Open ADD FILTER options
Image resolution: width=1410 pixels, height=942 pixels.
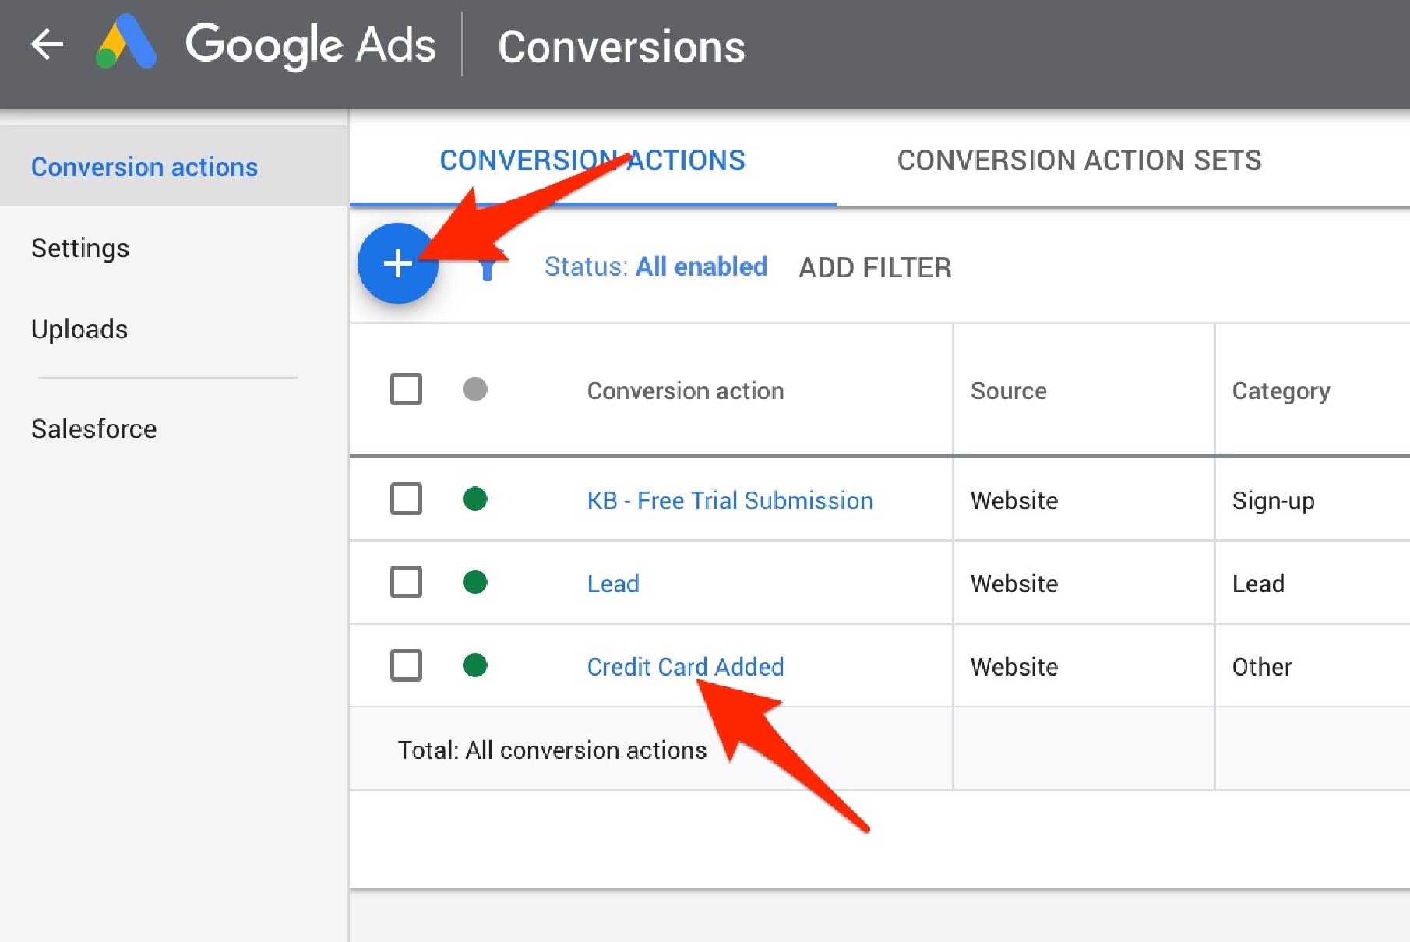(x=874, y=267)
